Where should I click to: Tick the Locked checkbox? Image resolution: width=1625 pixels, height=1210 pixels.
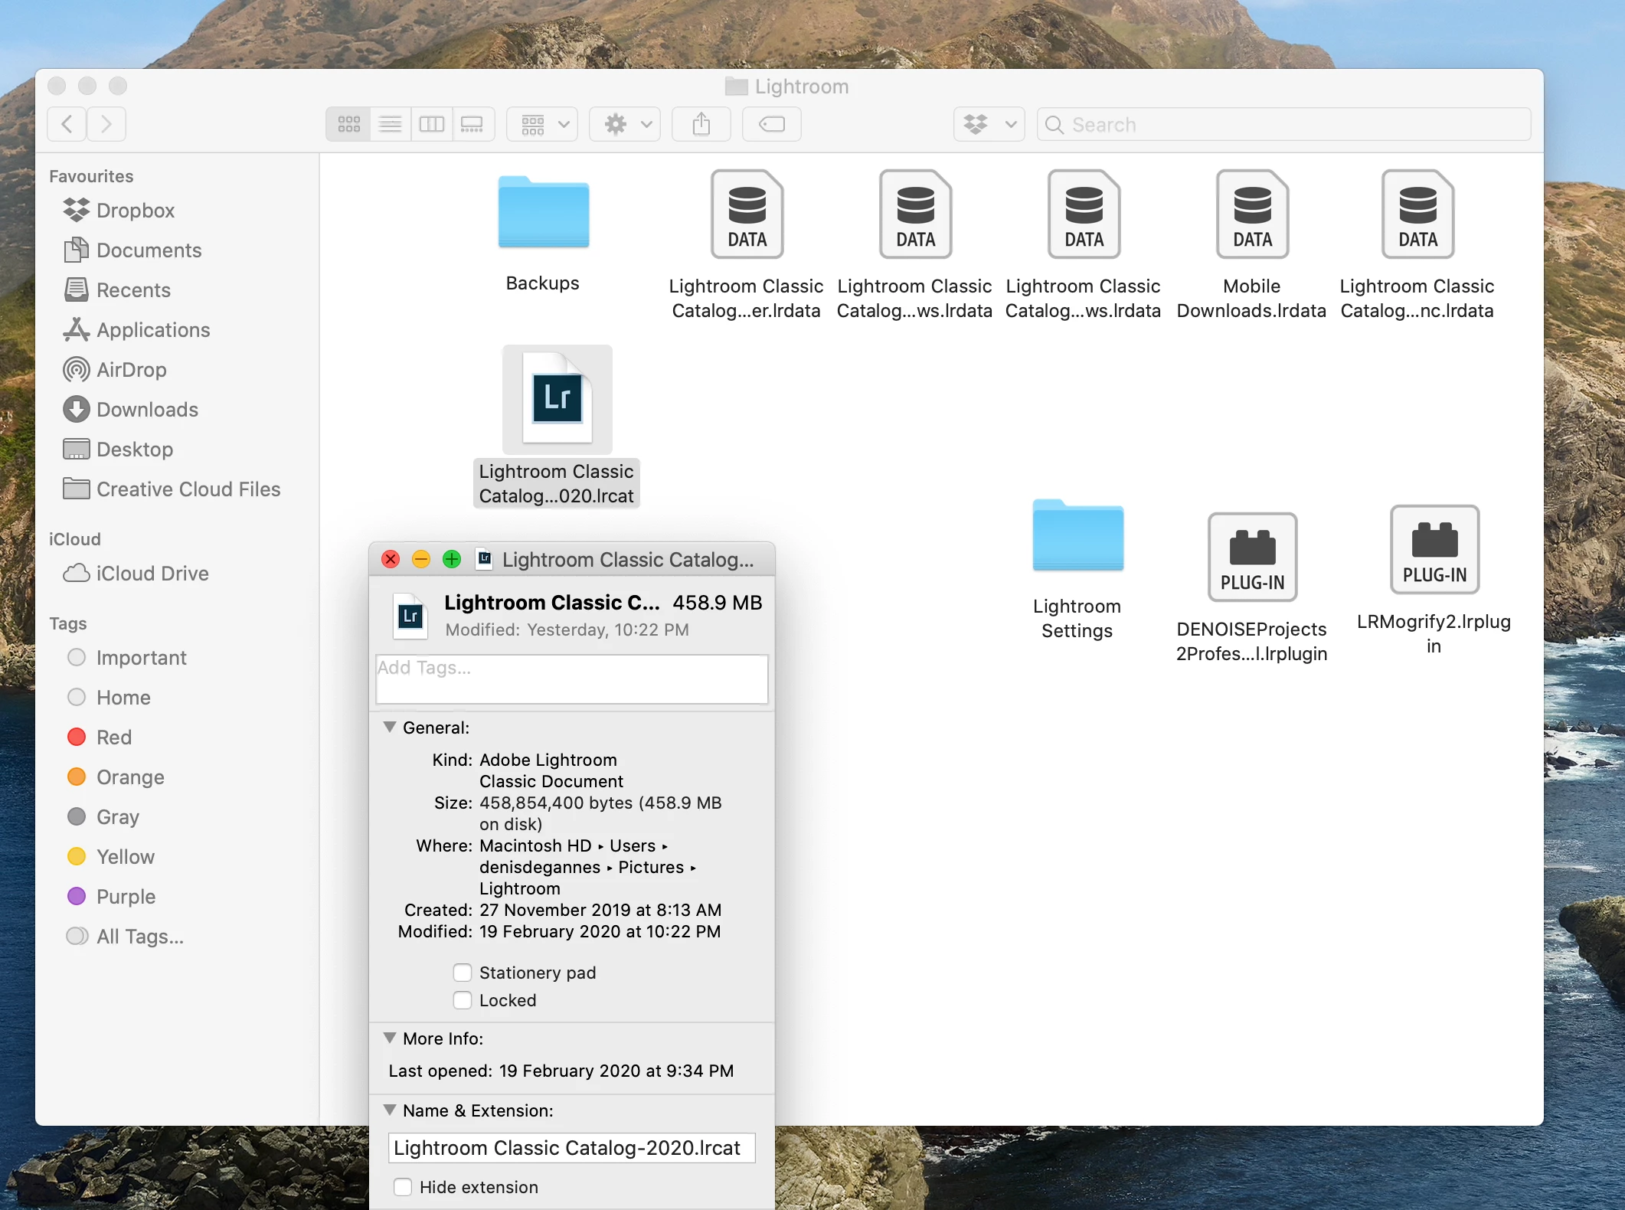(463, 1000)
